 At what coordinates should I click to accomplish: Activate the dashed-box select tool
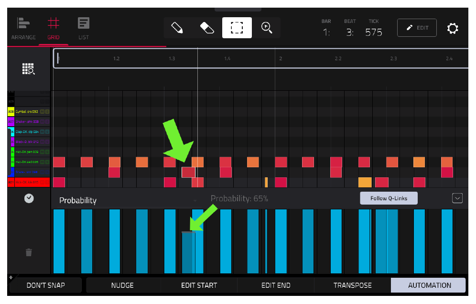(x=237, y=28)
